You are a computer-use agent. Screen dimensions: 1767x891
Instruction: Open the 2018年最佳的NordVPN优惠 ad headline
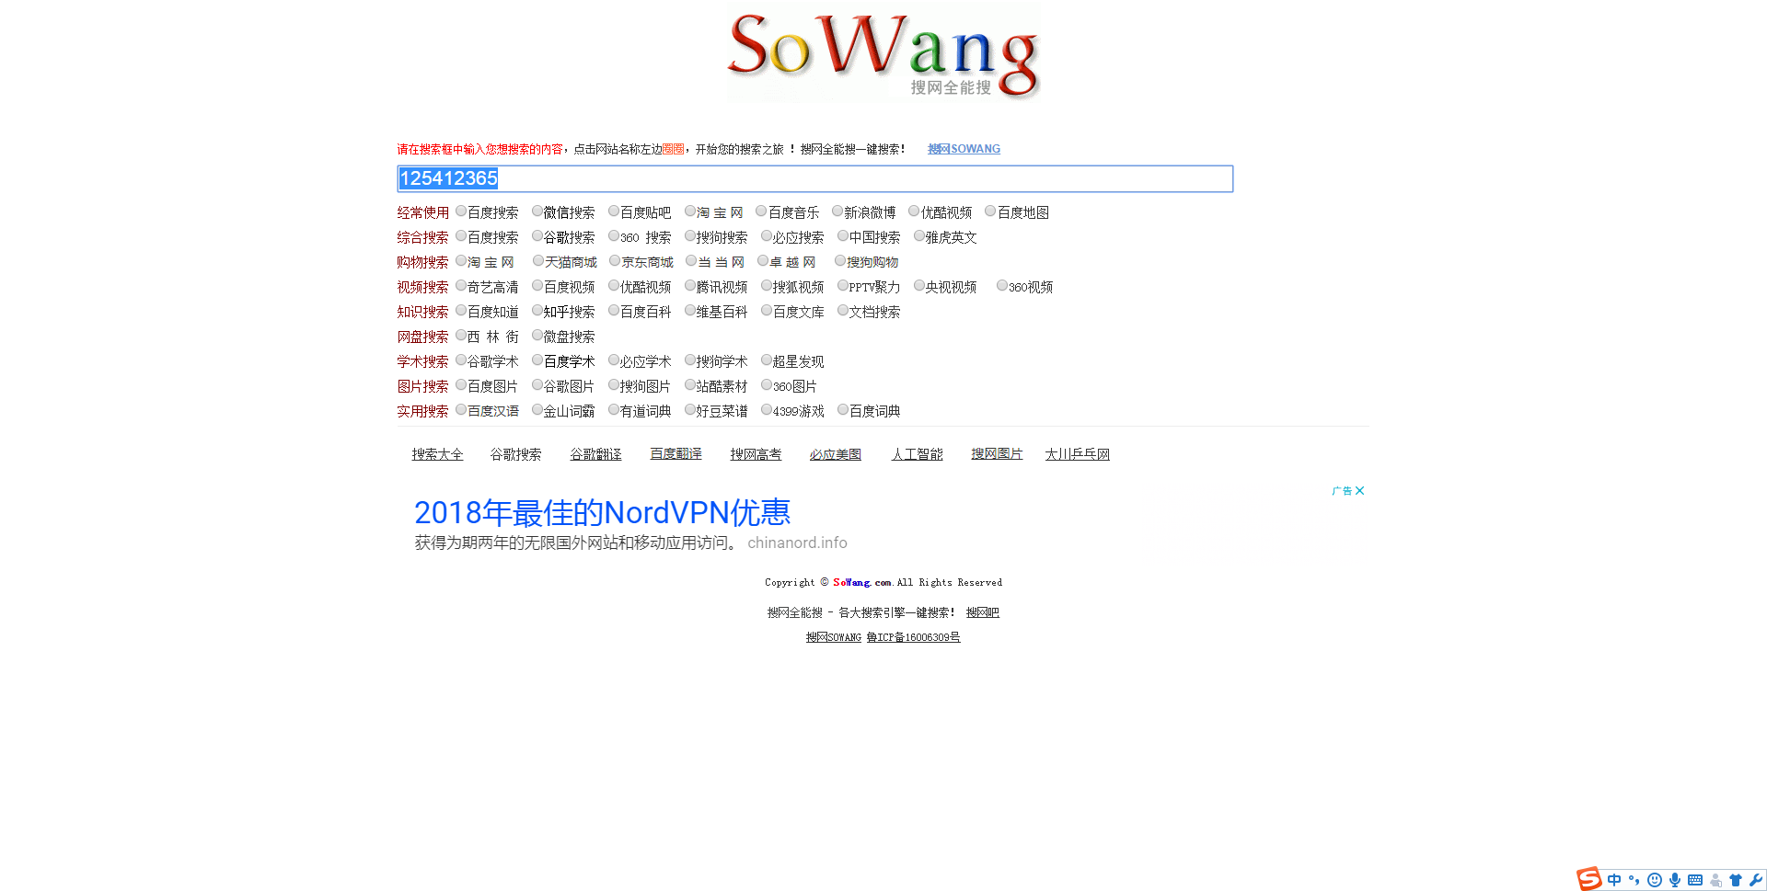603,512
